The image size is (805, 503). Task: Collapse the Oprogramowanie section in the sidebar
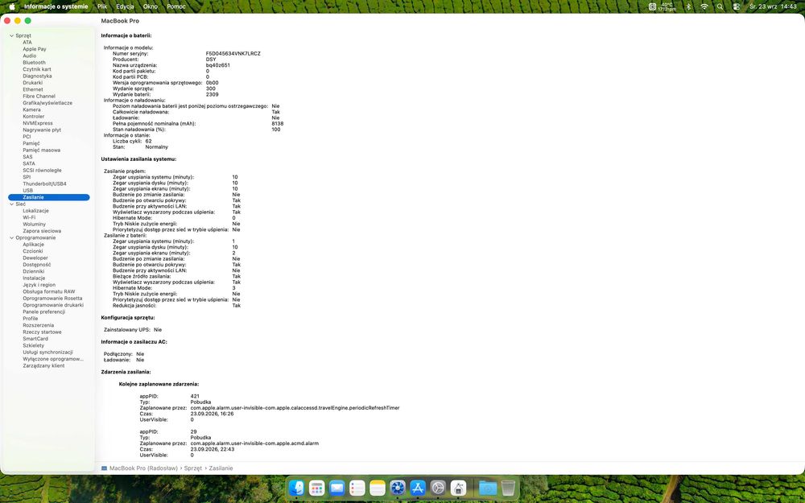click(11, 237)
